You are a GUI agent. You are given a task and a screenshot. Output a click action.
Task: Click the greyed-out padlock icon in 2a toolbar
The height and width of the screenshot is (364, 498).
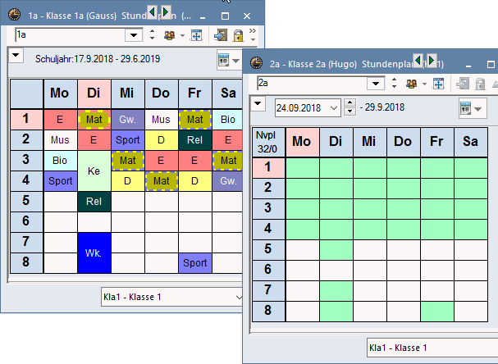(x=480, y=84)
